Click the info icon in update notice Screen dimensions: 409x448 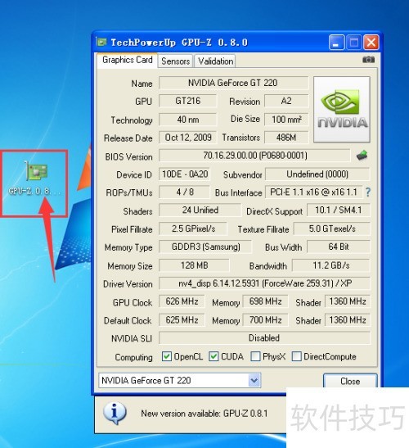tap(115, 413)
